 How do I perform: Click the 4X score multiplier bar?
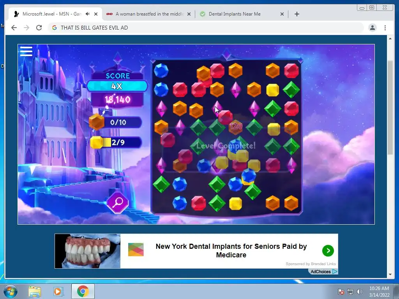click(x=117, y=86)
